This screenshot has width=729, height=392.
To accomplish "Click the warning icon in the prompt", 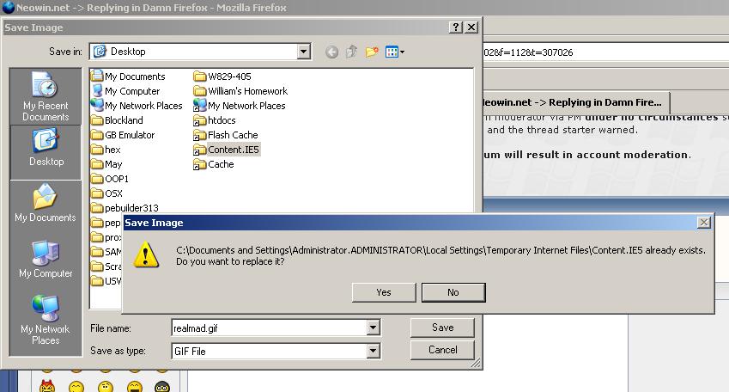I will click(146, 255).
